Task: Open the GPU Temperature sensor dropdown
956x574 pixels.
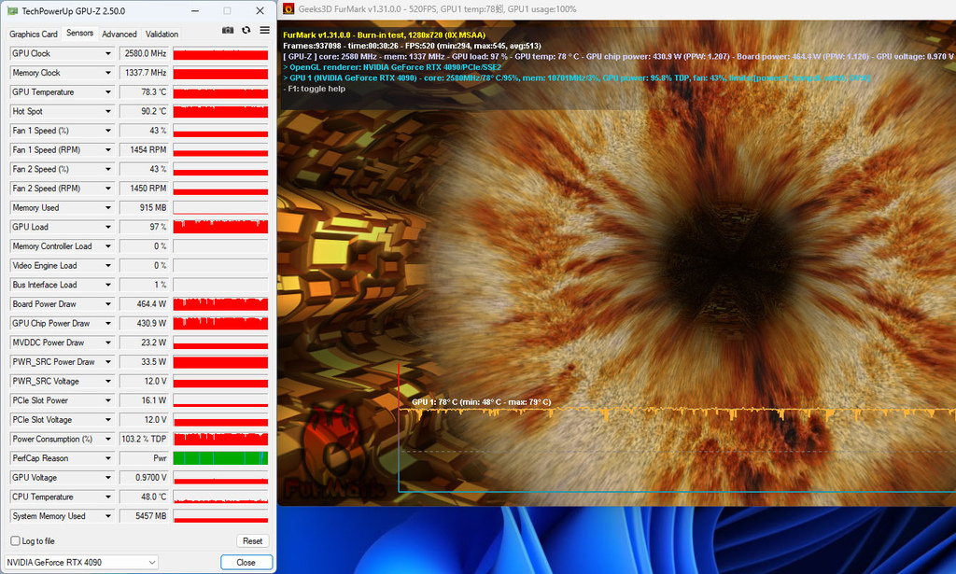Action: coord(108,92)
